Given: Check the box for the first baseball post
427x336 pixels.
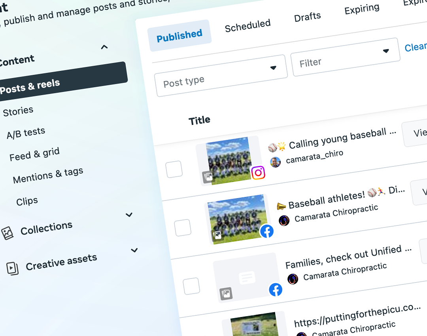Looking at the screenshot, I should click(174, 169).
